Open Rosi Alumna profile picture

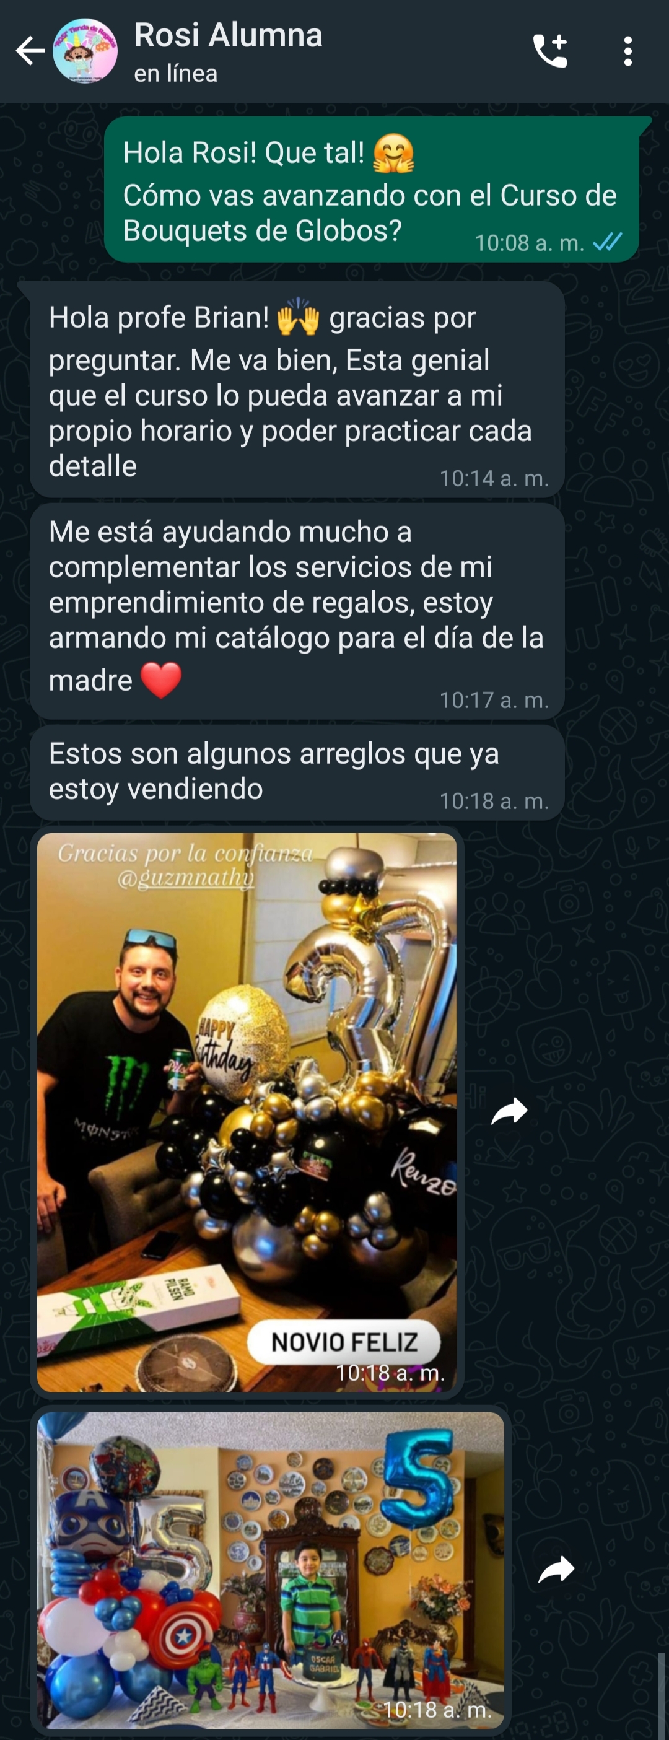pyautogui.click(x=85, y=51)
